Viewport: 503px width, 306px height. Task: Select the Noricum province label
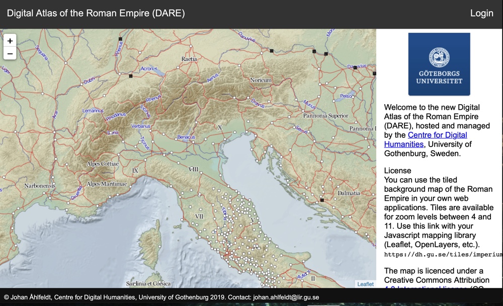click(261, 80)
